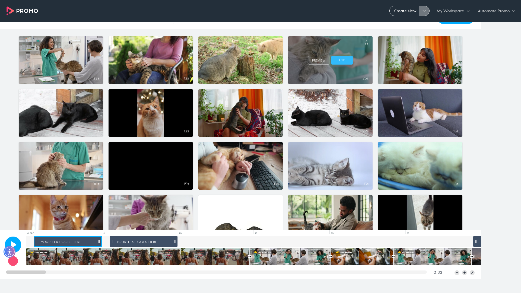Image resolution: width=521 pixels, height=293 pixels.
Task: Use the 25s cat clip
Action: [342, 60]
